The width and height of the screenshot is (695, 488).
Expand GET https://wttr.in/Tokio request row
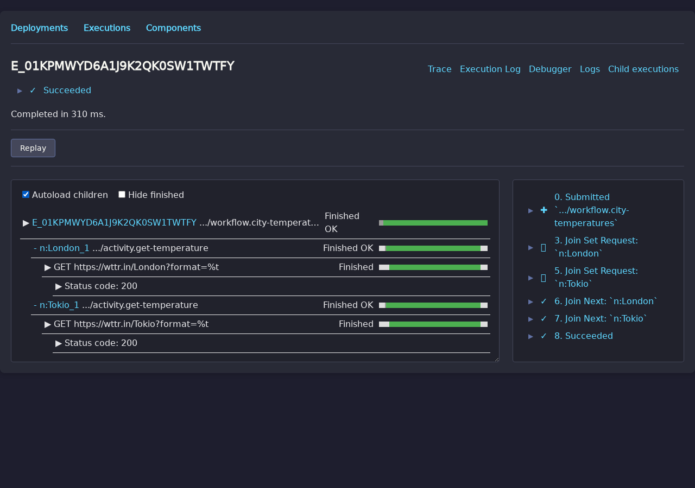(x=48, y=324)
